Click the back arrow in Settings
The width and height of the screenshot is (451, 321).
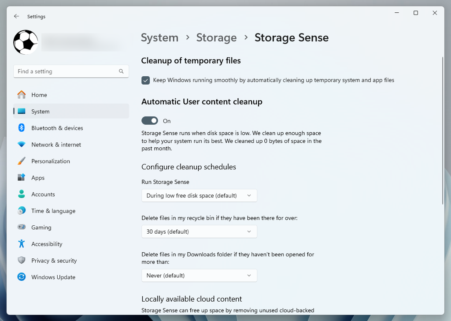point(16,16)
